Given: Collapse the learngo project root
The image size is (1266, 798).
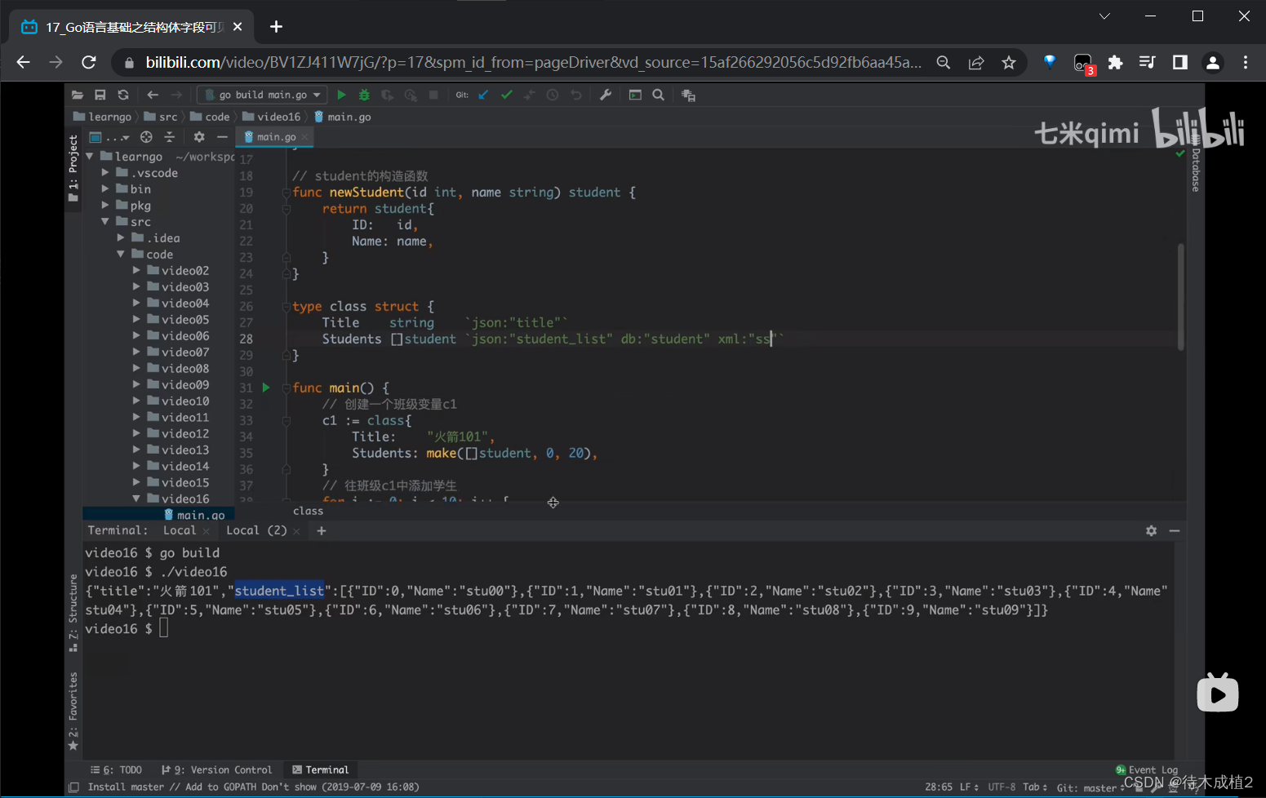Looking at the screenshot, I should point(90,156).
